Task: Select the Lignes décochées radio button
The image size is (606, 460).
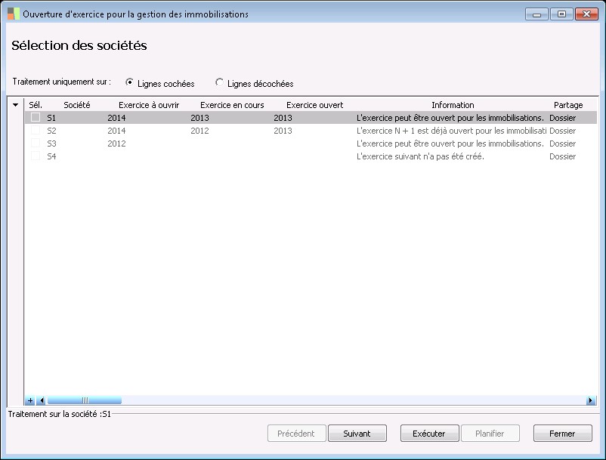Action: click(220, 82)
